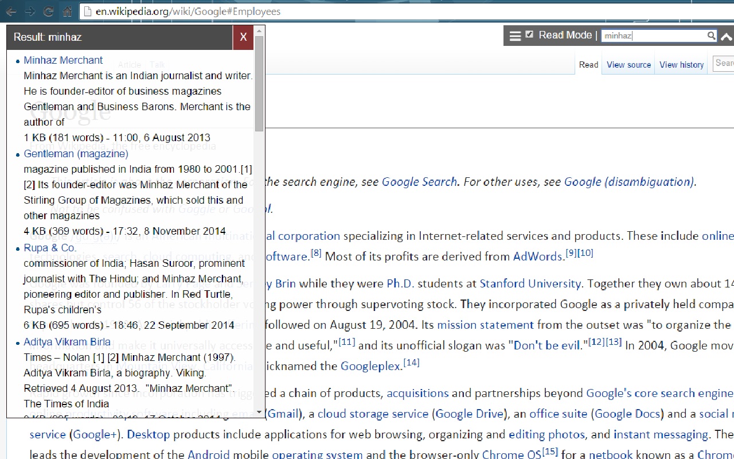Viewport: 734px width, 459px height.
Task: Click the magnifier icon beside the minhaz search
Action: [711, 36]
